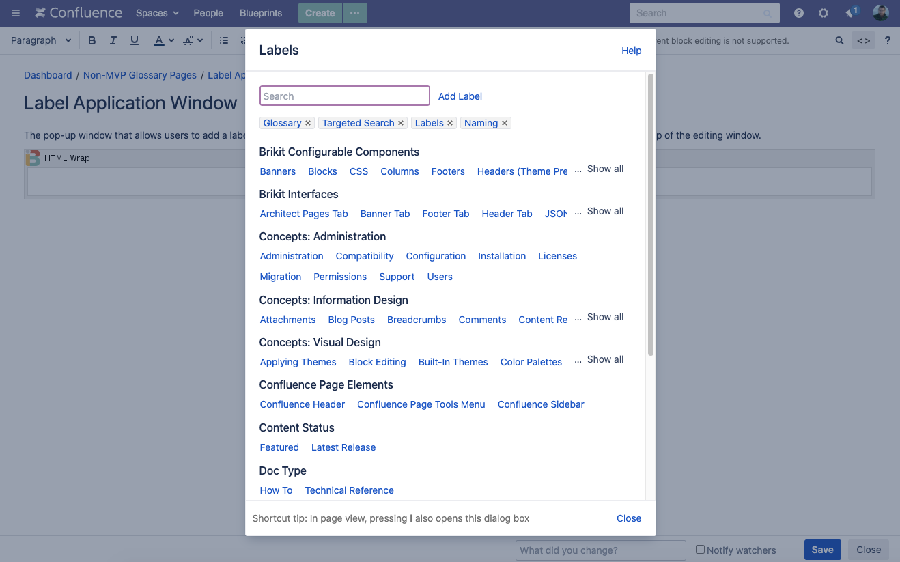Toggle bold formatting
This screenshot has height=562, width=900.
click(x=92, y=40)
